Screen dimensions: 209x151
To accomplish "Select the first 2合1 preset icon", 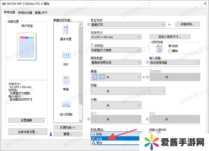I will click(x=66, y=55).
